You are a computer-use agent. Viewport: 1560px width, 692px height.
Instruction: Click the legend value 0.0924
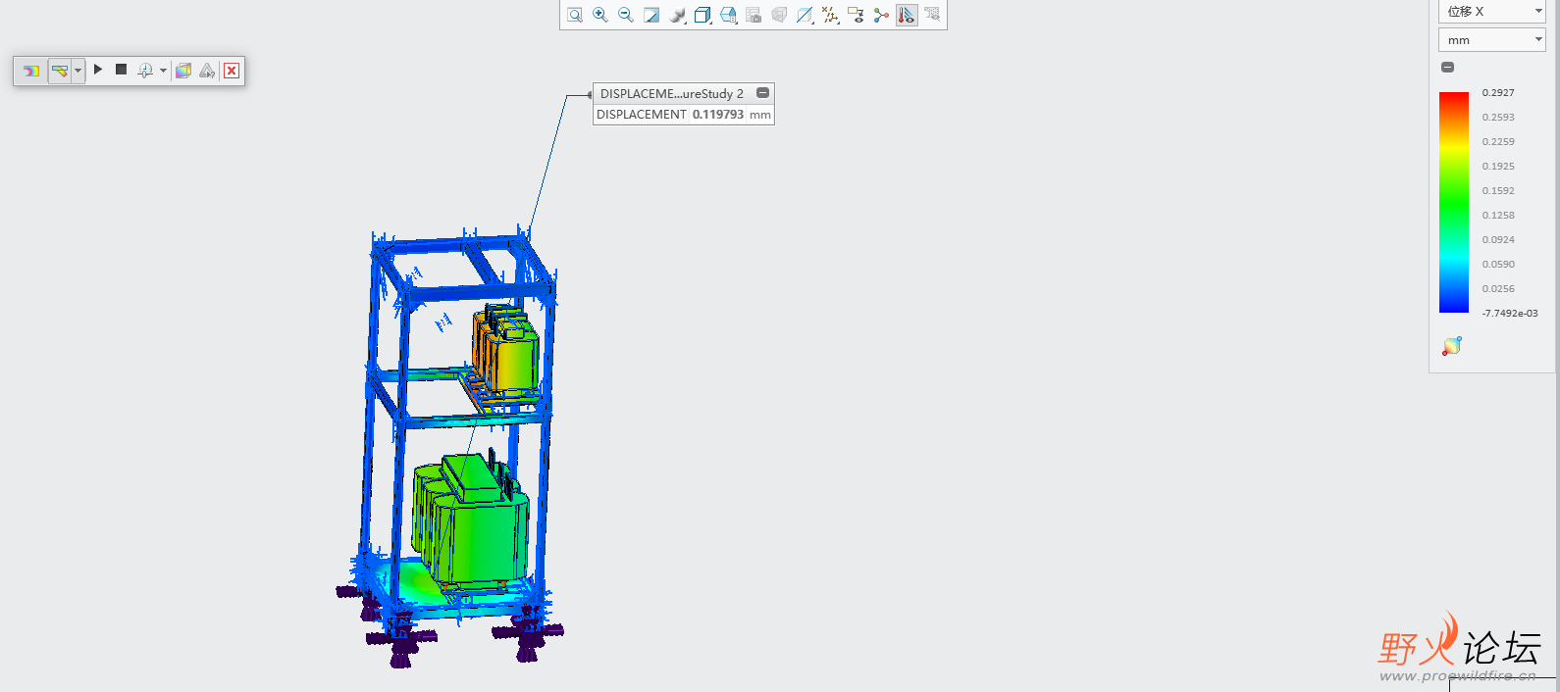(x=1498, y=240)
